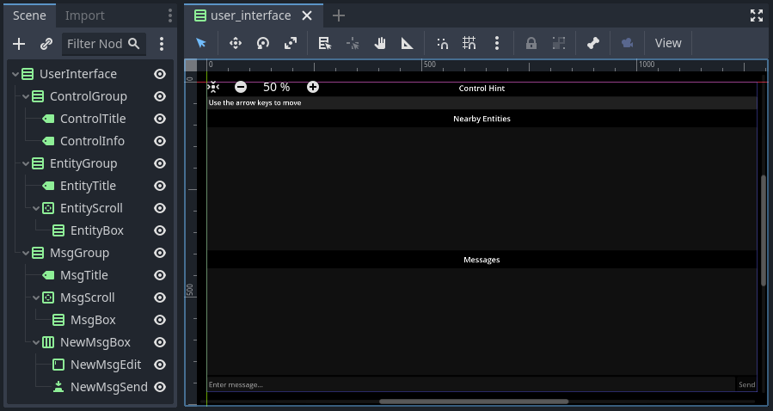Toggle visibility of the MsgScroll node
773x411 pixels.
click(160, 298)
